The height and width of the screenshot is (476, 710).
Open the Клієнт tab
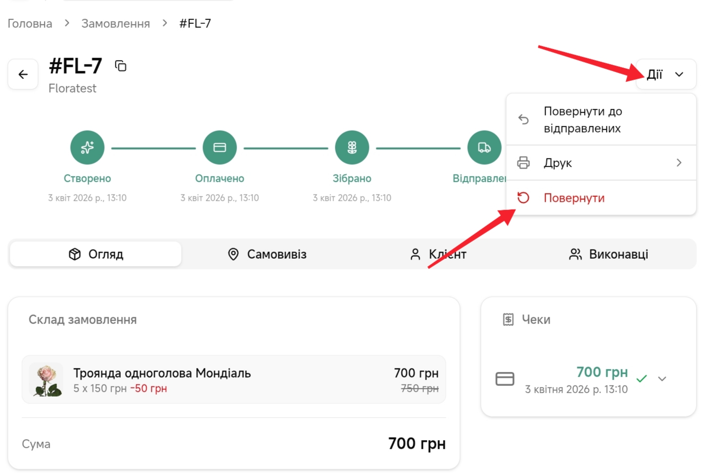click(x=438, y=254)
